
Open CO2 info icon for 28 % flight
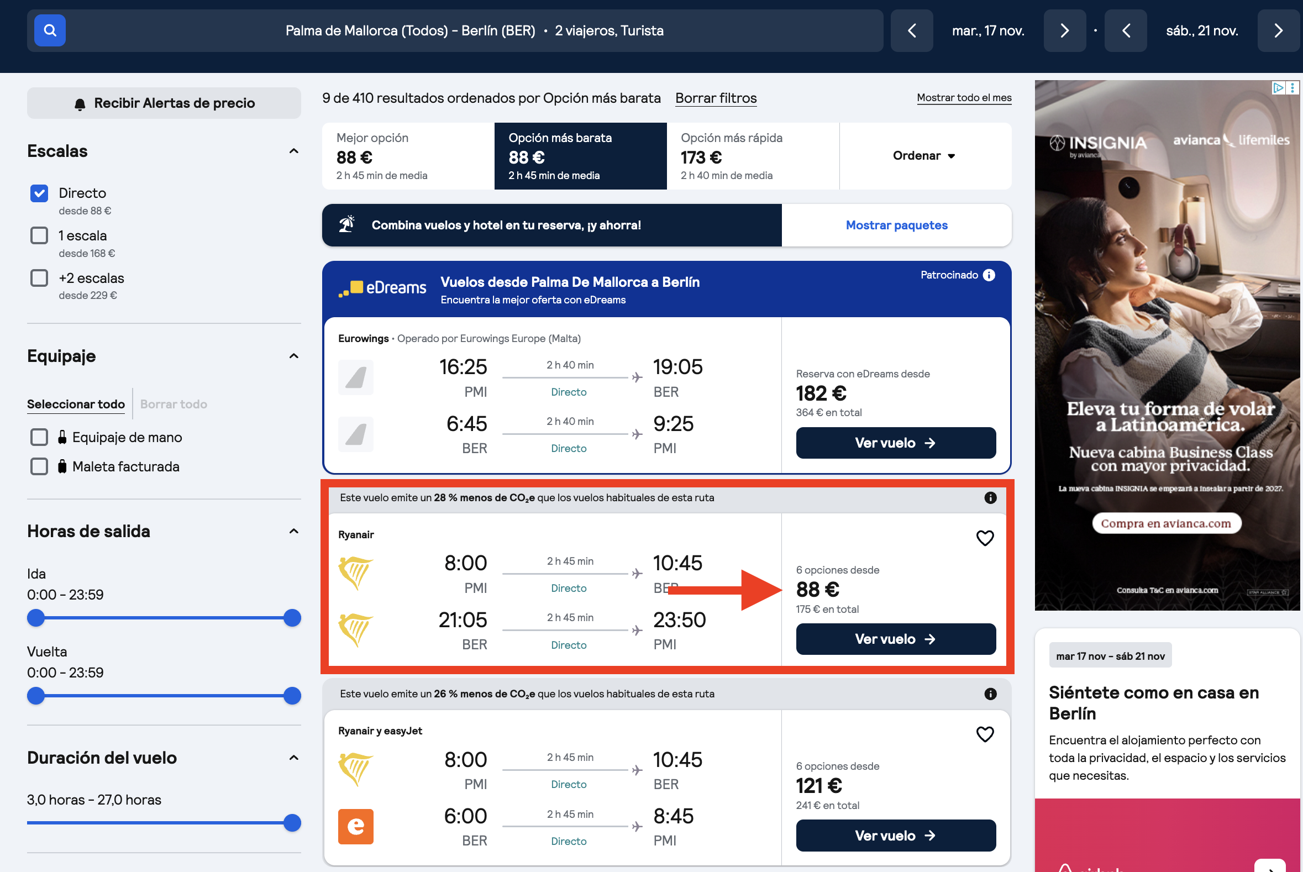[990, 498]
